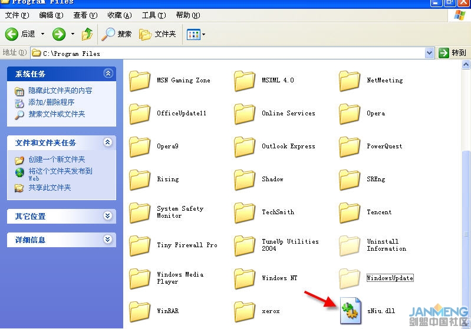Screen dimensions: 471x329
Task: Go back with the 后退 button
Action: click(x=20, y=34)
